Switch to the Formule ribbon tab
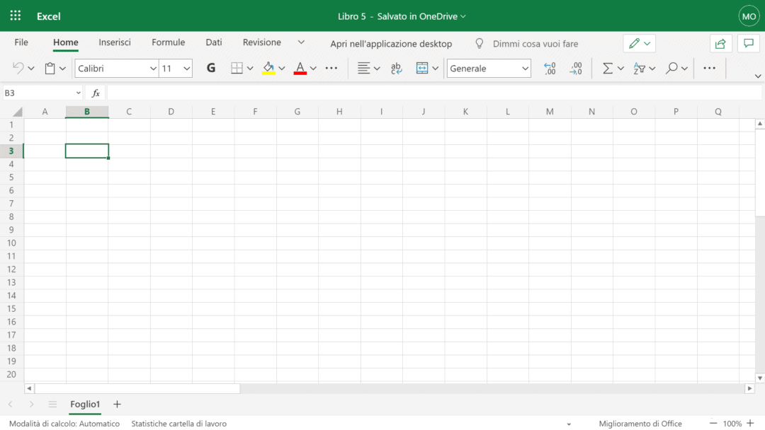Viewport: 765px width, 430px height. coord(168,42)
